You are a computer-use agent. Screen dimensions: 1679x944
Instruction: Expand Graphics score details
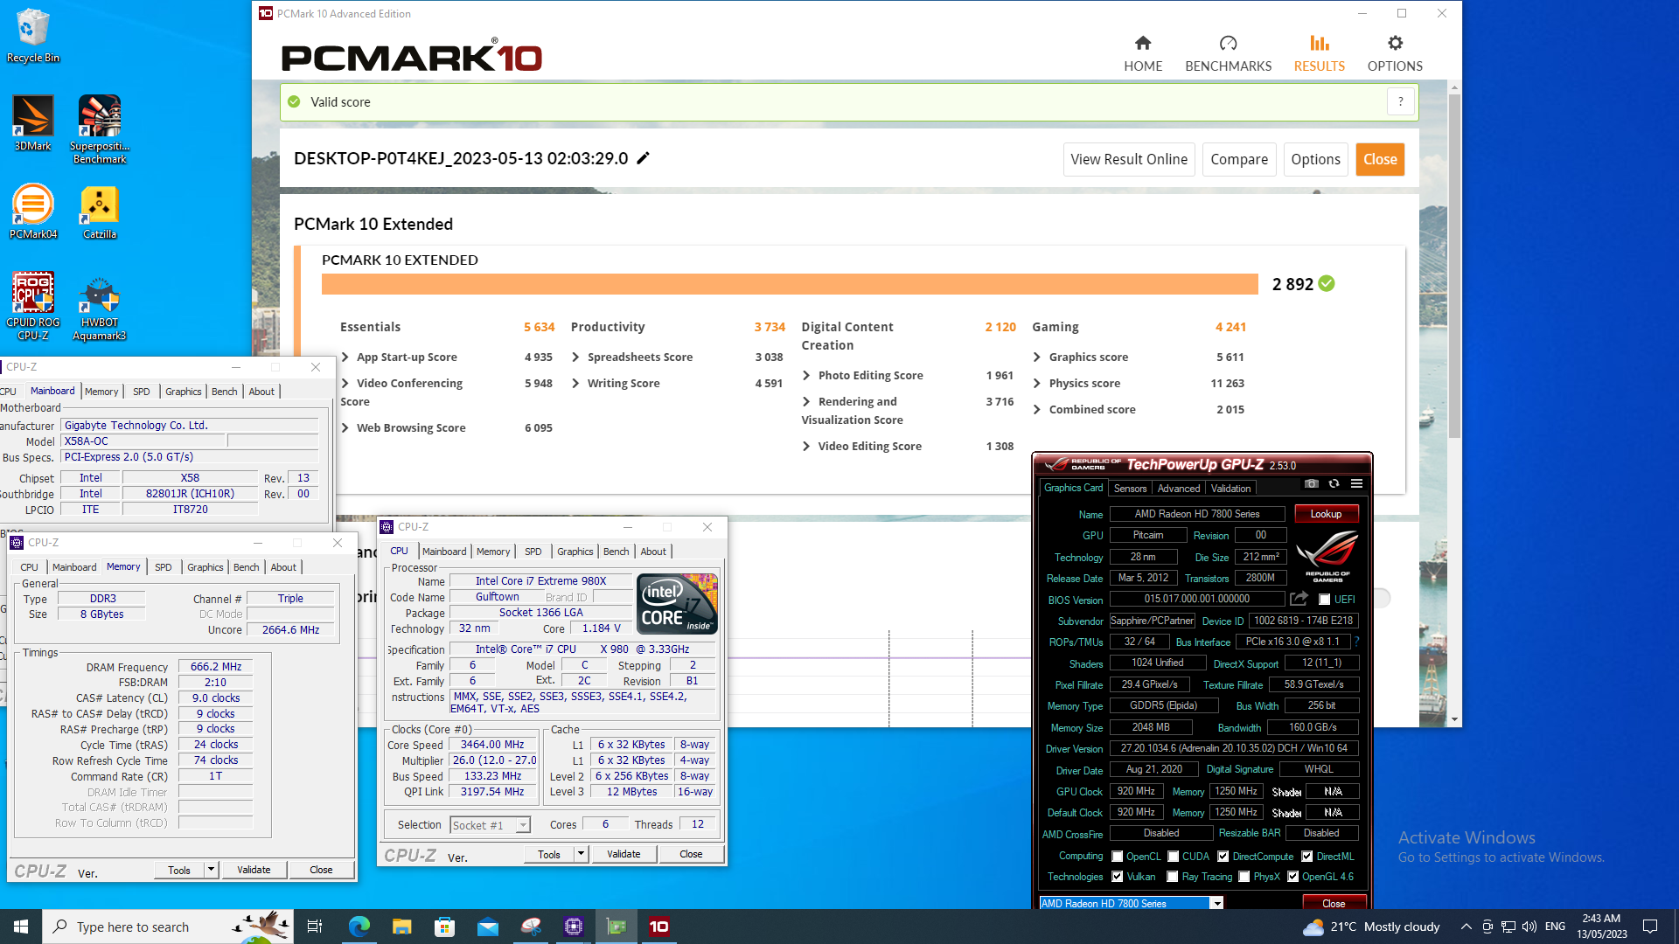[x=1037, y=357]
